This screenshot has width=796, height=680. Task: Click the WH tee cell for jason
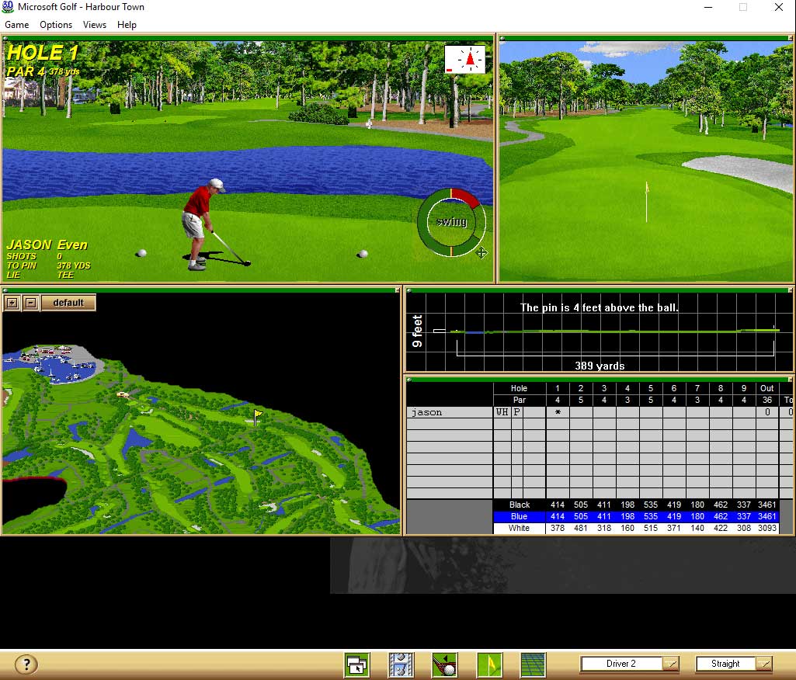pyautogui.click(x=502, y=412)
